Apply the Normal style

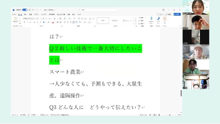tap(103, 20)
